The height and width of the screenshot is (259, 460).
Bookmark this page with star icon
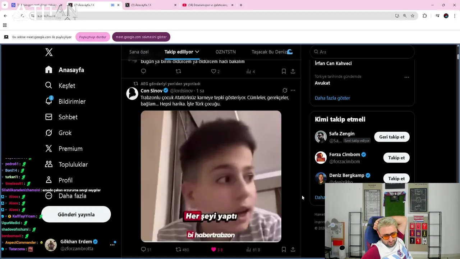(x=413, y=16)
